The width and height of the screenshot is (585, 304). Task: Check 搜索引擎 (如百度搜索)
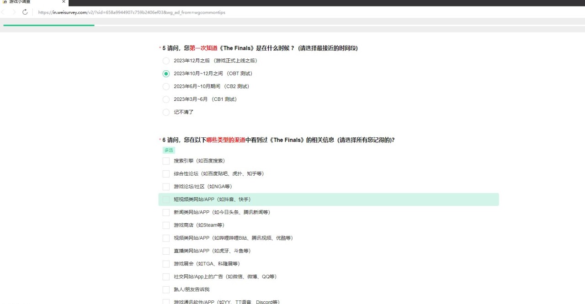166,161
